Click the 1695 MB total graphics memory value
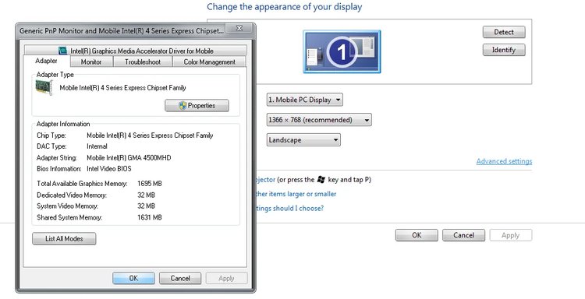 tap(149, 184)
